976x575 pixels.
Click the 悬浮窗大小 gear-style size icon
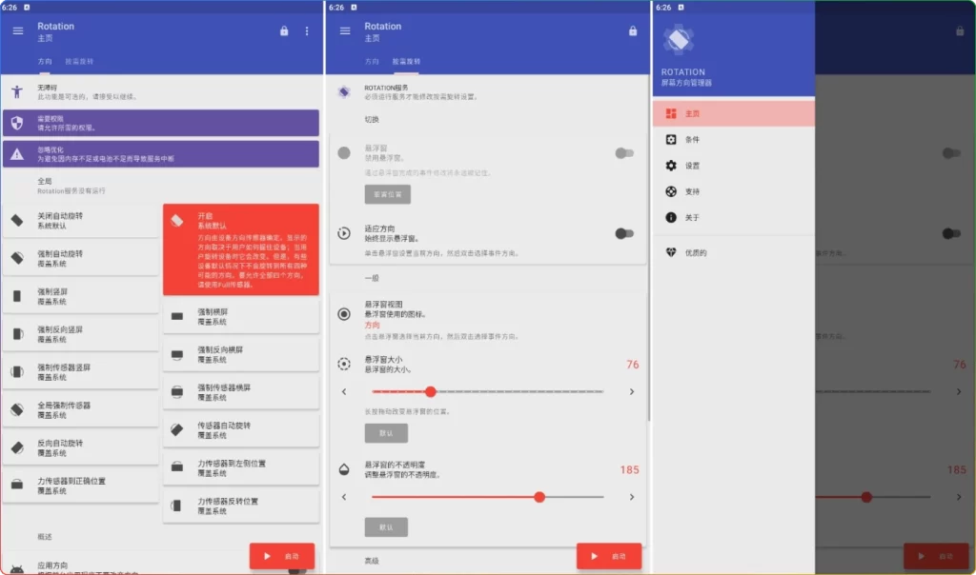point(343,363)
